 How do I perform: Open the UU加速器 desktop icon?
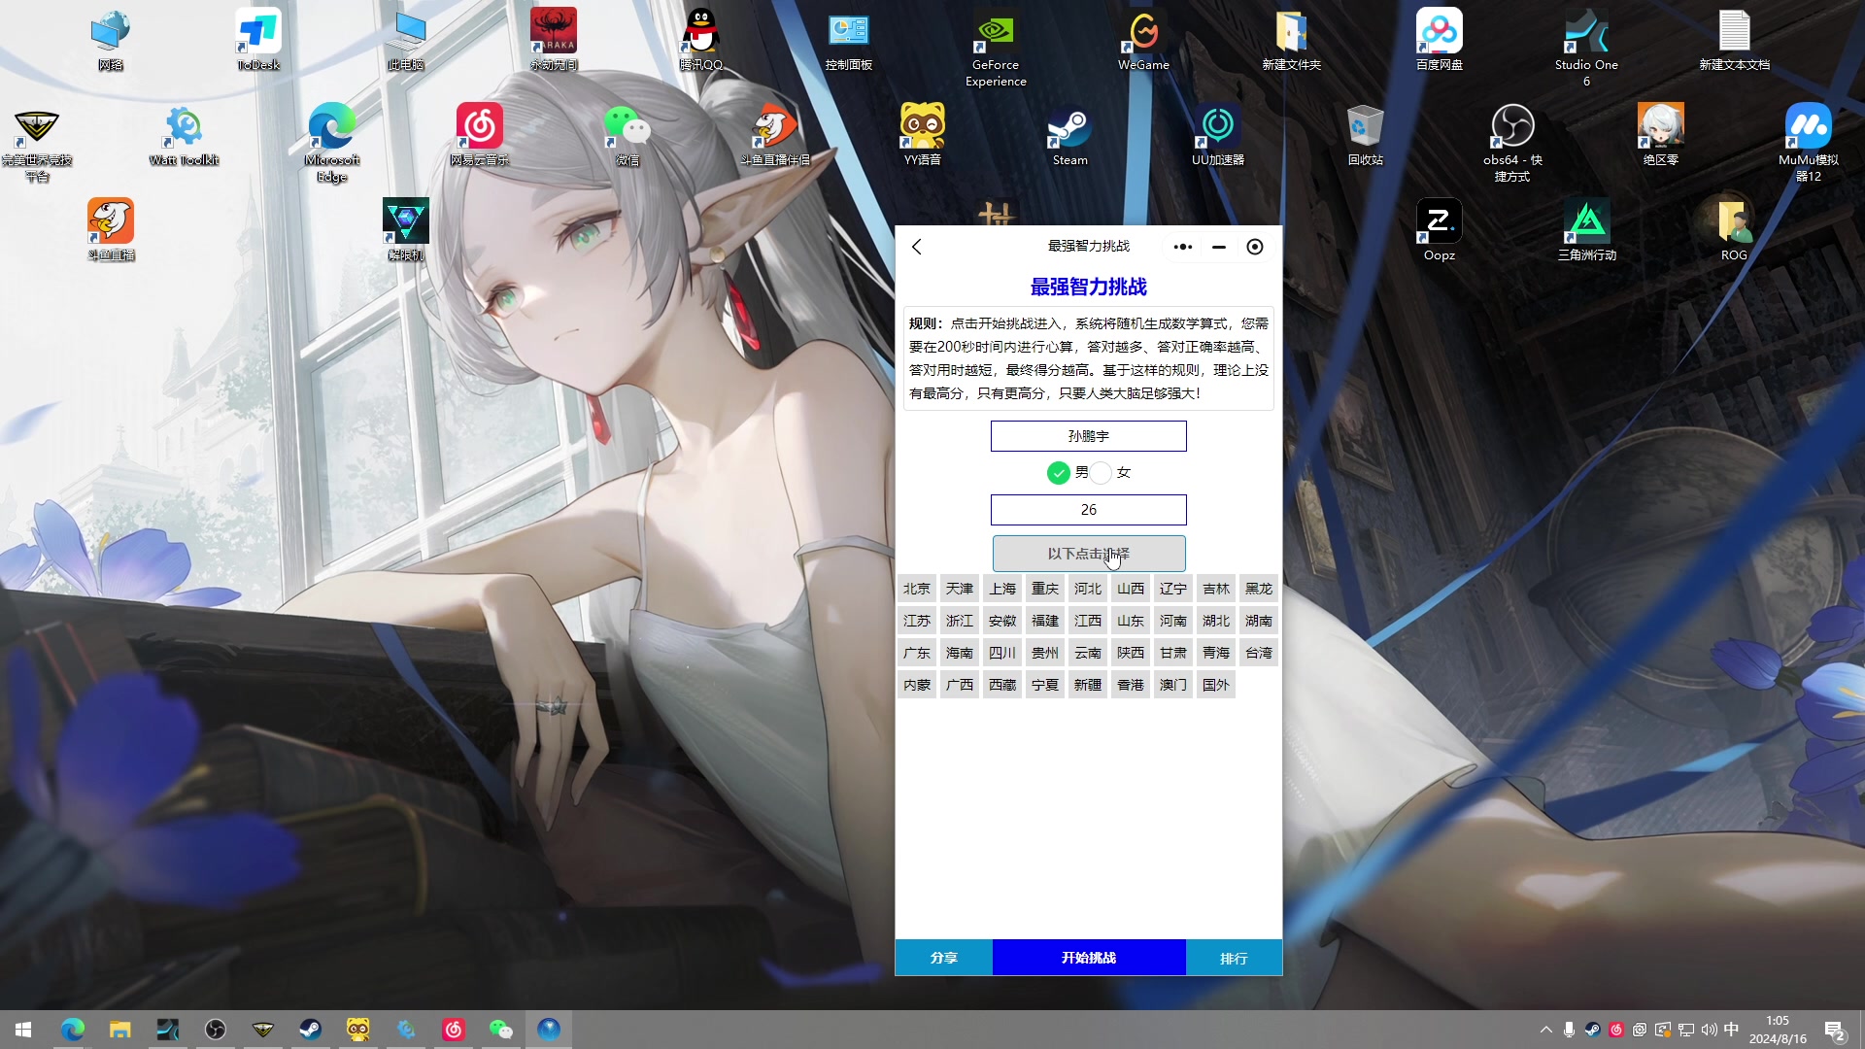point(1217,135)
